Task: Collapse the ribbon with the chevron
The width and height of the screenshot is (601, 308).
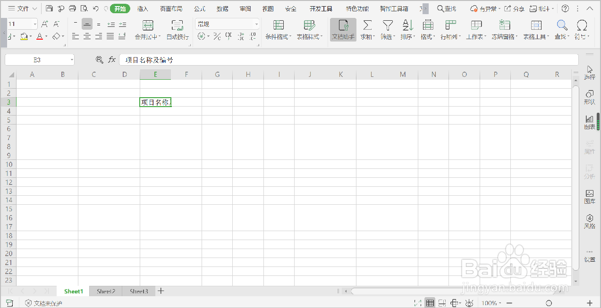Action: [x=590, y=8]
